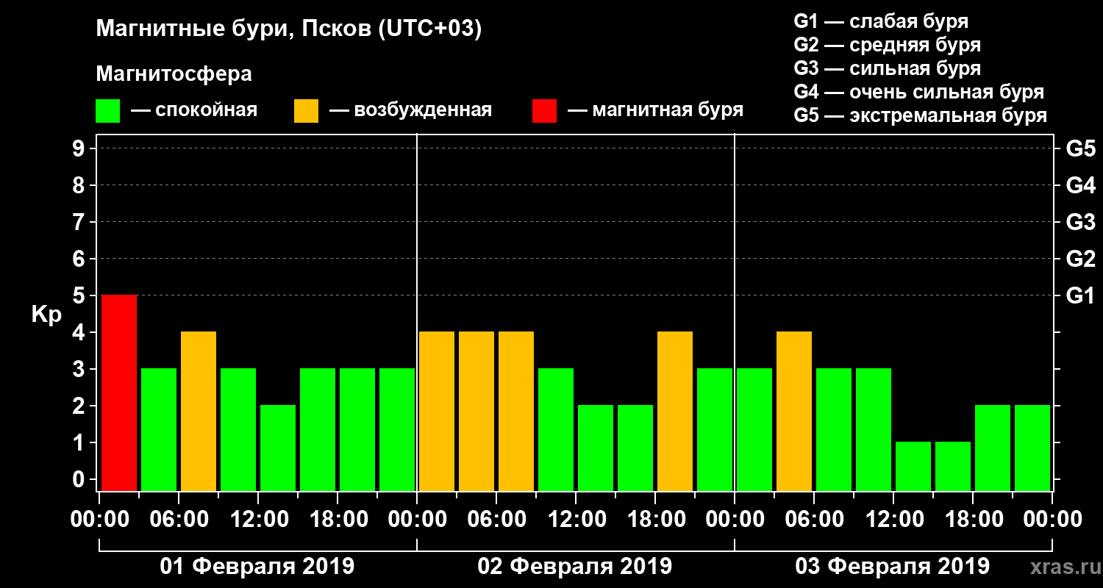Viewport: 1103px width, 588px height.
Task: Select the red Kp 5 bar on 01 Февраля
Action: point(119,392)
